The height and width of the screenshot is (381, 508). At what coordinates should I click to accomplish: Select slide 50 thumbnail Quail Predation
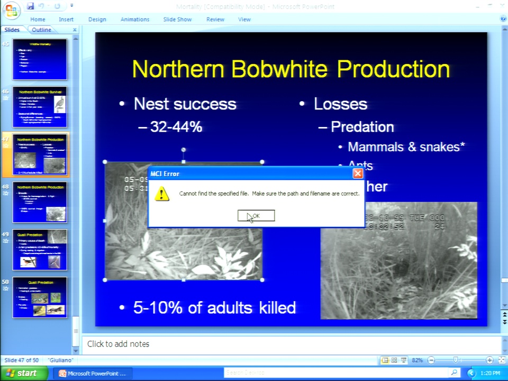[x=40, y=297]
